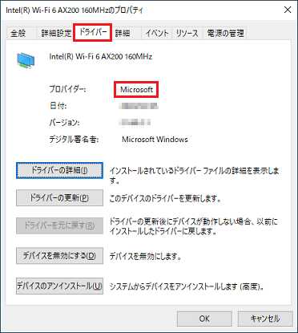Viewport: 298px width, 333px height.
Task: Click the ドライバーの詳細 button
Action: [x=59, y=170]
